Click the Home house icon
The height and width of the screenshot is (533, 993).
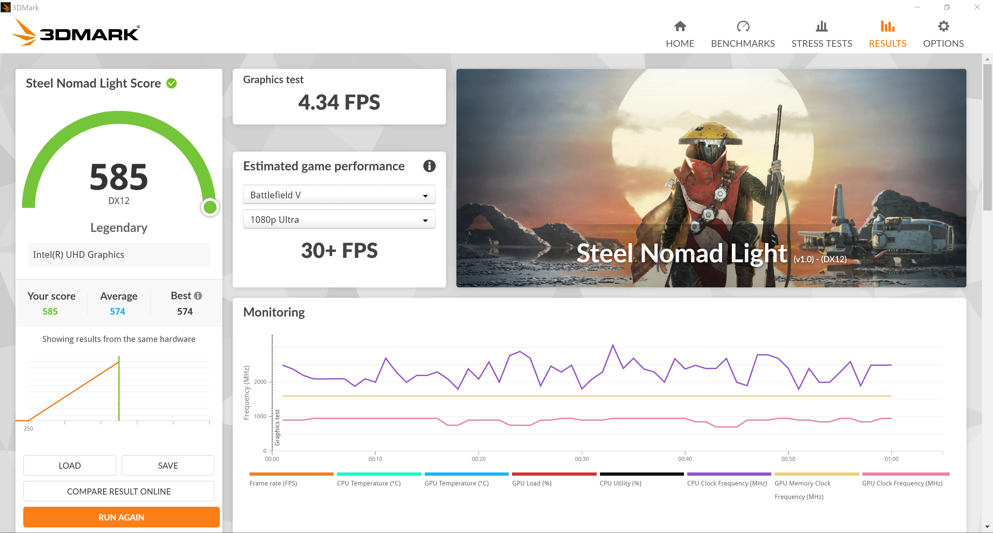pos(680,26)
